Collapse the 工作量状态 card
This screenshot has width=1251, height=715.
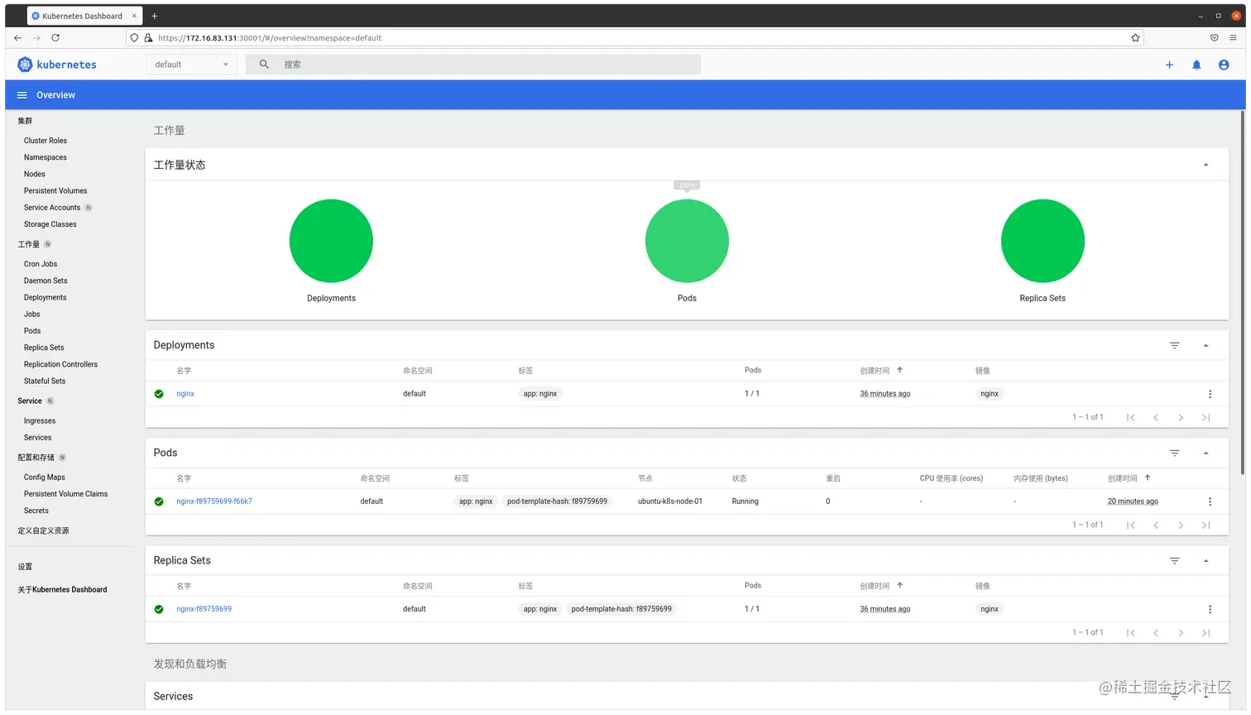coord(1205,165)
